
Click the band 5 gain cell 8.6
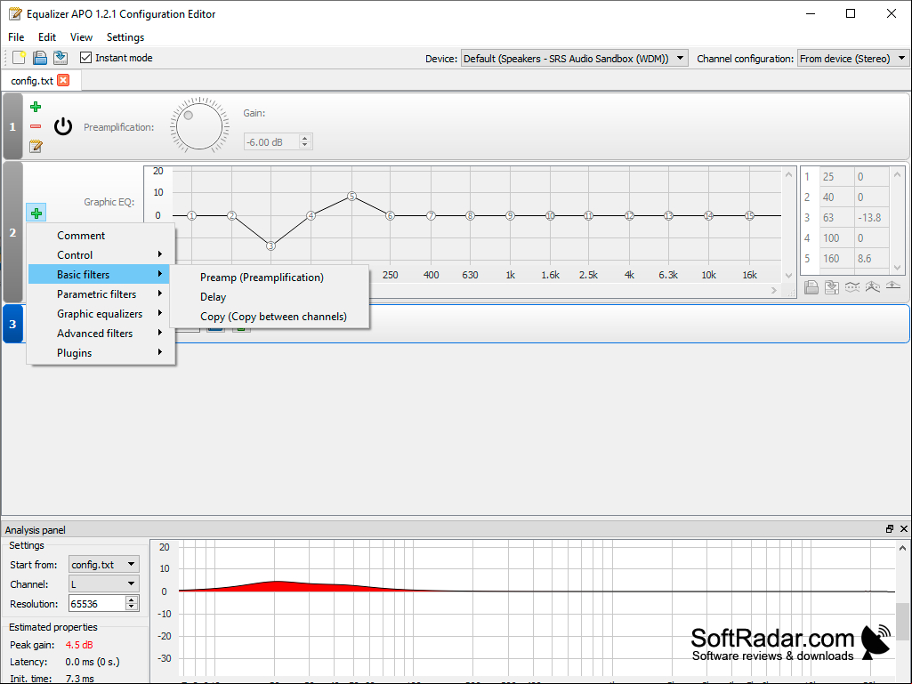point(871,258)
